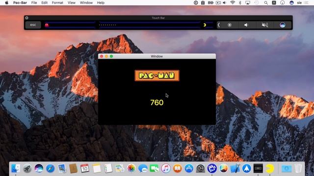
Task: Click the screen recording menu bar icon
Action: 218,2
